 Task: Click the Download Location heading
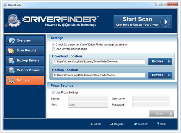point(67,56)
